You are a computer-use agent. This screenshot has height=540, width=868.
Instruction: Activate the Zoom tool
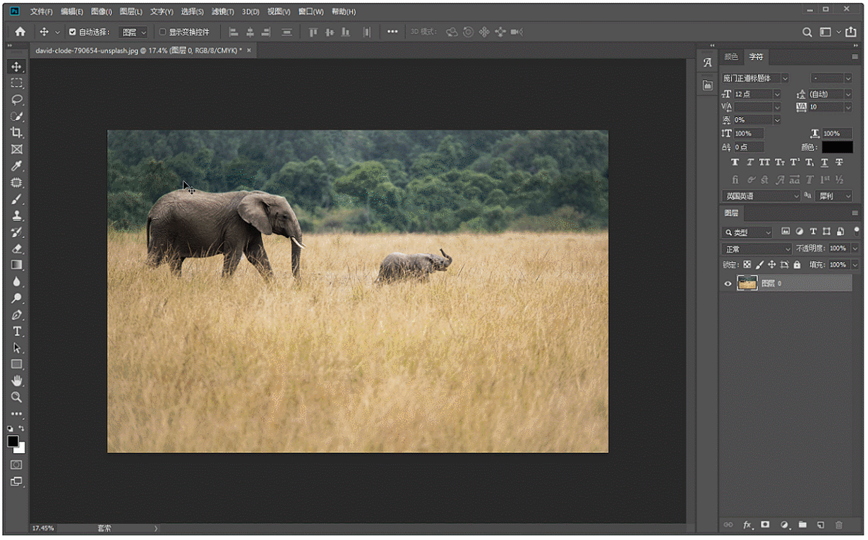16,397
